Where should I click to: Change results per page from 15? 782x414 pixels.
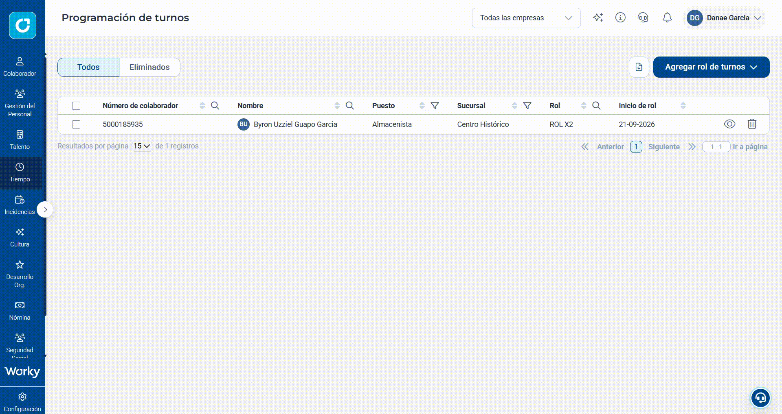pyautogui.click(x=142, y=146)
